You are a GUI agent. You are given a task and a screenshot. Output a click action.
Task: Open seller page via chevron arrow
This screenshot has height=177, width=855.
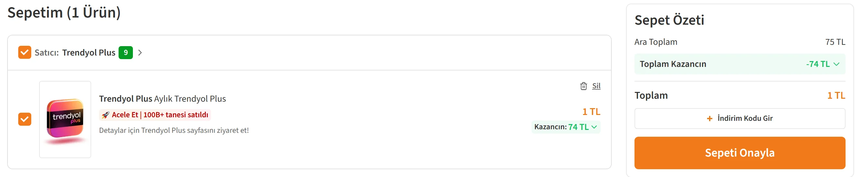tap(140, 53)
